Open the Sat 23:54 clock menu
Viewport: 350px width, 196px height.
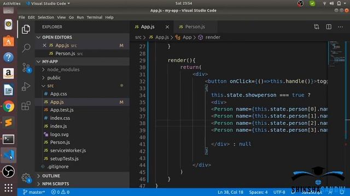(x=184, y=3)
